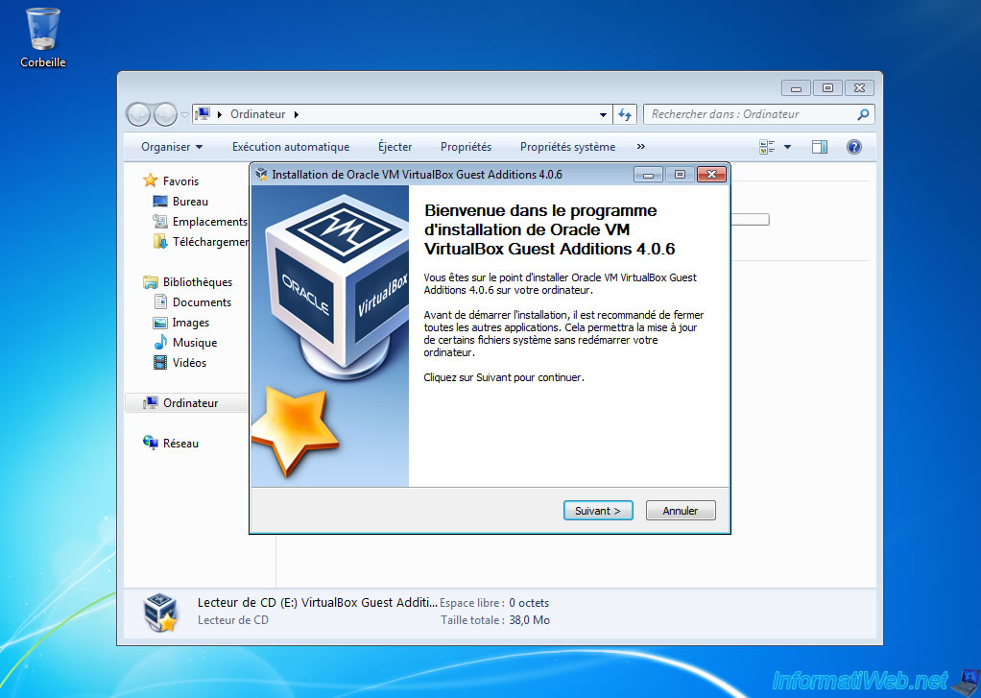
Task: Click Exécution automatique in toolbar
Action: (x=291, y=147)
